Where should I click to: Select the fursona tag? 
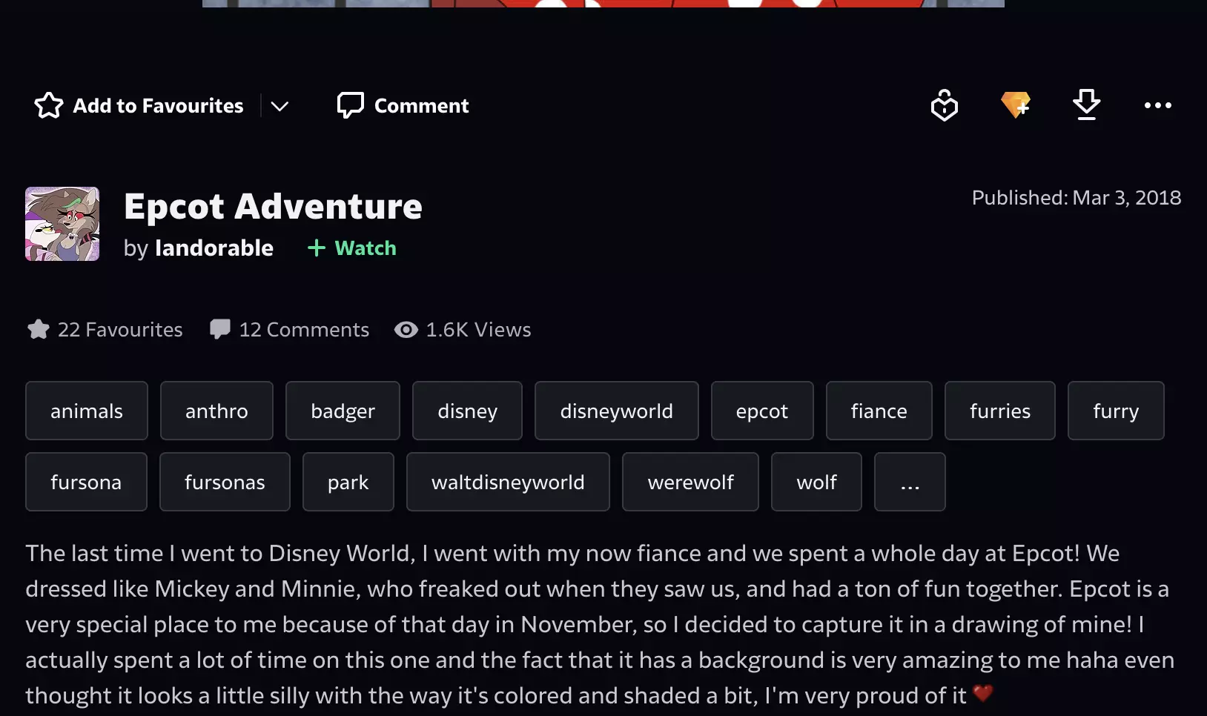click(86, 482)
